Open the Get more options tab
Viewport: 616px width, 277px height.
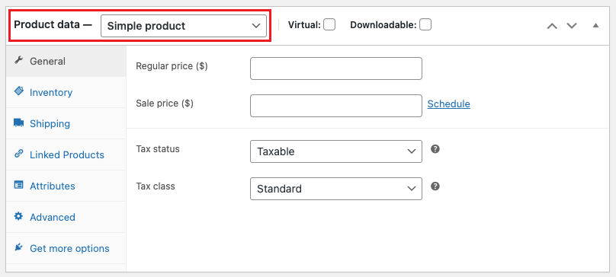tap(66, 248)
